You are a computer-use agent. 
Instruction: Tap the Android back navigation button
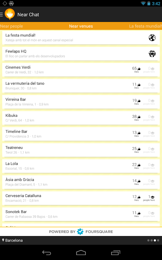pos(47,253)
